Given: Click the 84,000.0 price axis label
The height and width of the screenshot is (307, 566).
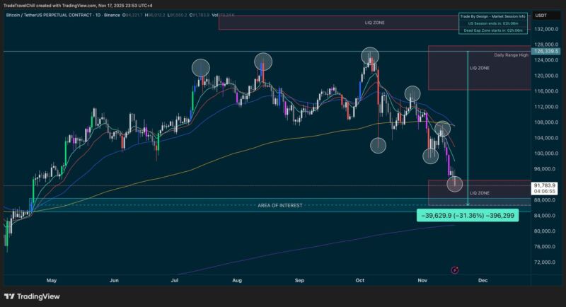Looking at the screenshot, I should tap(545, 216).
